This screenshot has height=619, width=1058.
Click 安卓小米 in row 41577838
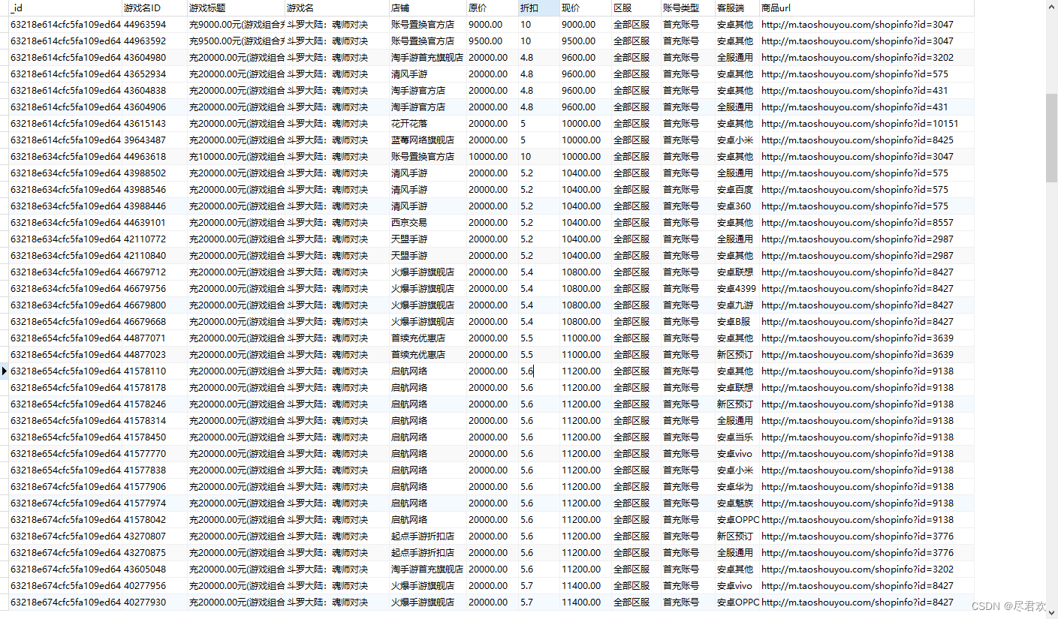pyautogui.click(x=737, y=470)
